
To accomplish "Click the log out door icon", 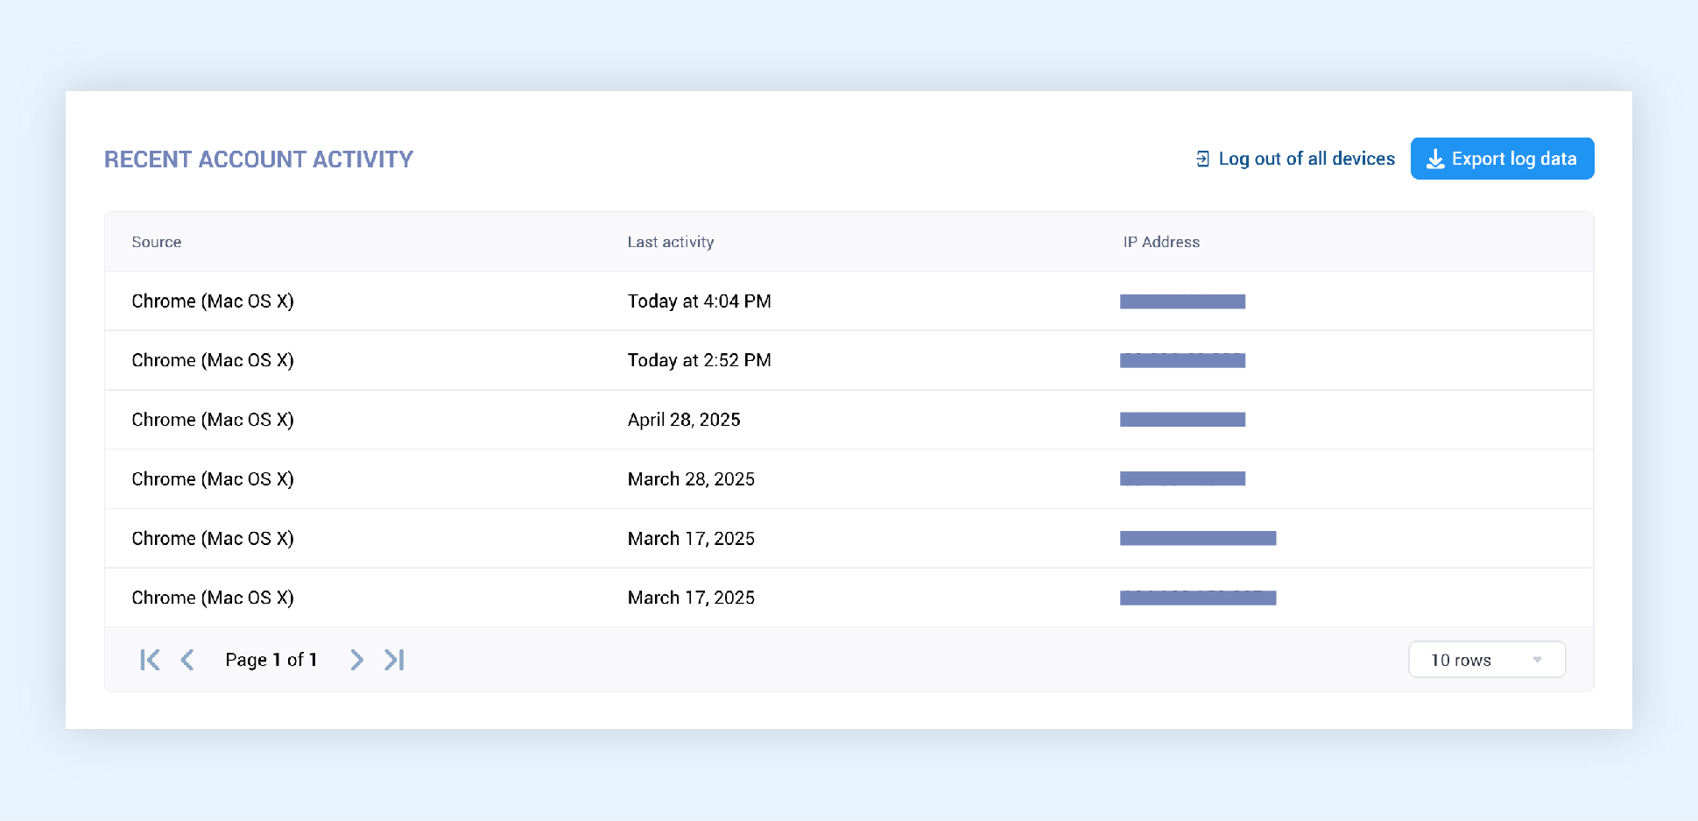I will 1202,159.
